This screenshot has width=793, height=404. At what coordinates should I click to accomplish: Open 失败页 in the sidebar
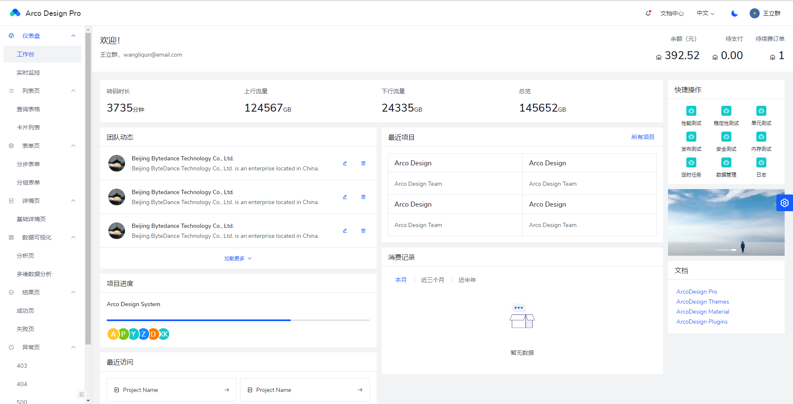tap(42, 329)
